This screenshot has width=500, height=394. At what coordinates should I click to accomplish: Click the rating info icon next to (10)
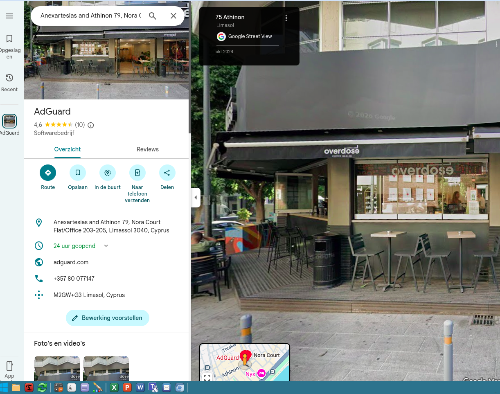tap(91, 125)
